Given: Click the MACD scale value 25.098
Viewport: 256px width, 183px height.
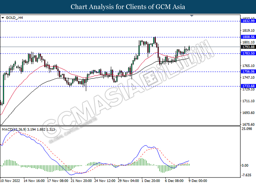Looking at the screenshot, I should pyautogui.click(x=247, y=129).
